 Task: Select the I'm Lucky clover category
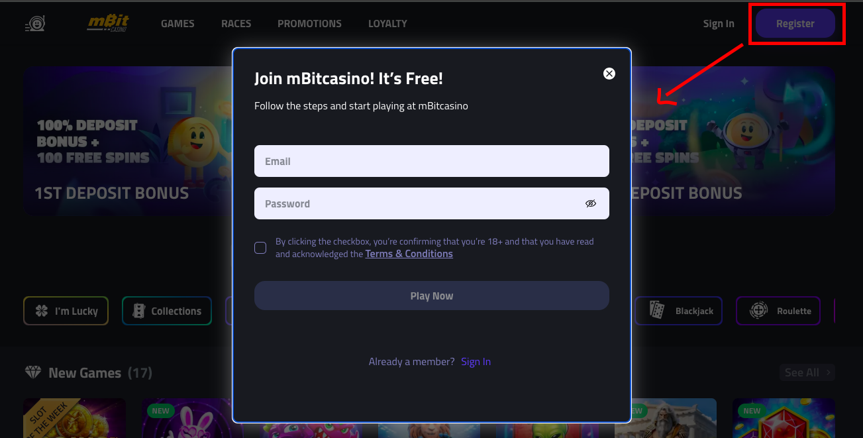click(66, 311)
